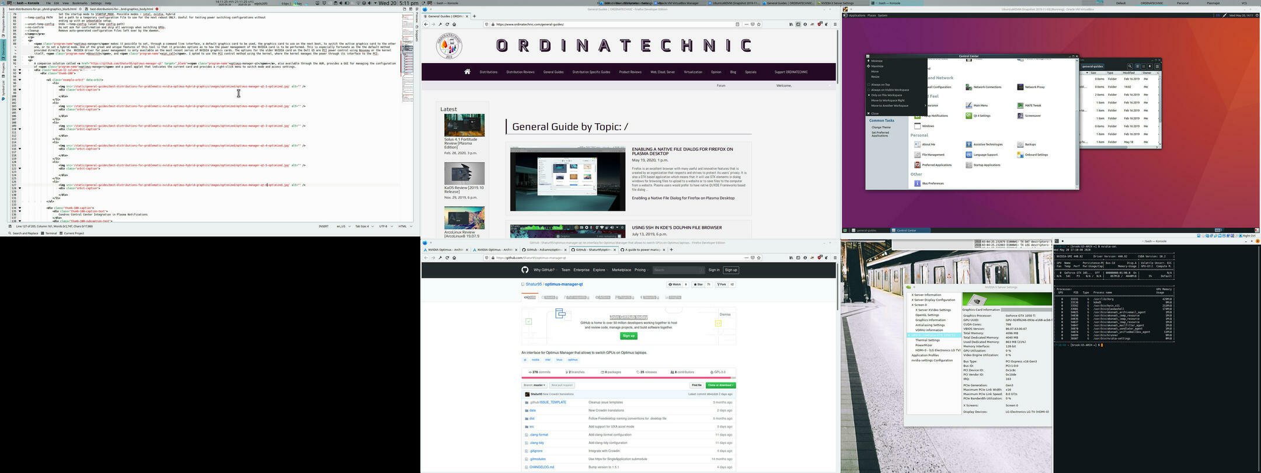This screenshot has height=473, width=1261.
Task: Open UTF-8 encoding dropdown in Kate
Action: click(386, 227)
